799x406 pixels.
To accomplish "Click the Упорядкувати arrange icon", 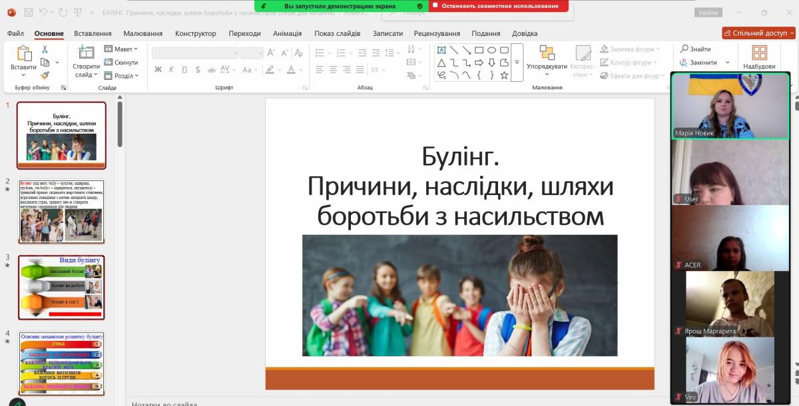I will tap(547, 53).
